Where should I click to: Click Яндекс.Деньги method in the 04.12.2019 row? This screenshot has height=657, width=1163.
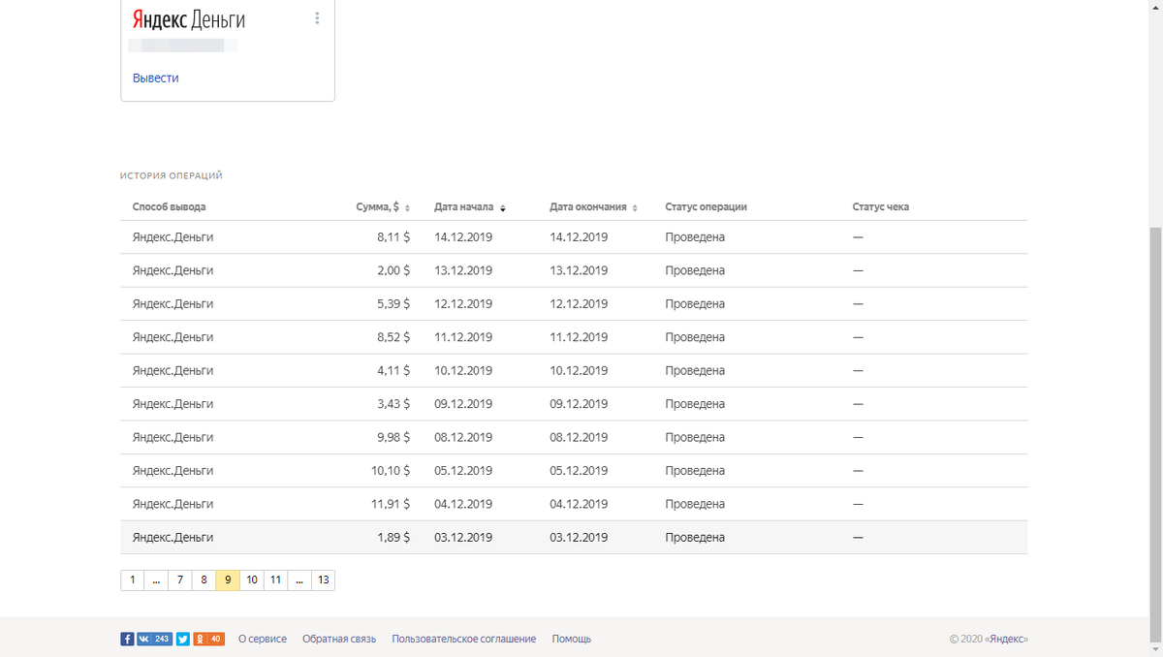pos(173,504)
